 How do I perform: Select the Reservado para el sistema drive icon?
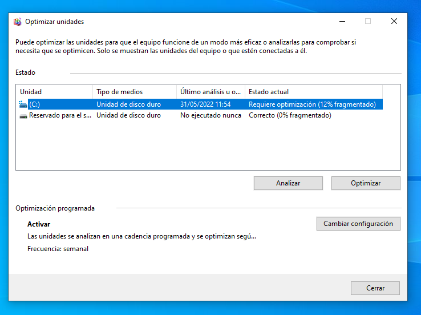click(23, 116)
